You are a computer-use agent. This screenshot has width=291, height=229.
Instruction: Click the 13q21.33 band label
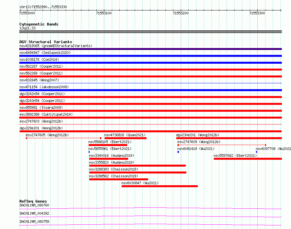click(x=27, y=28)
